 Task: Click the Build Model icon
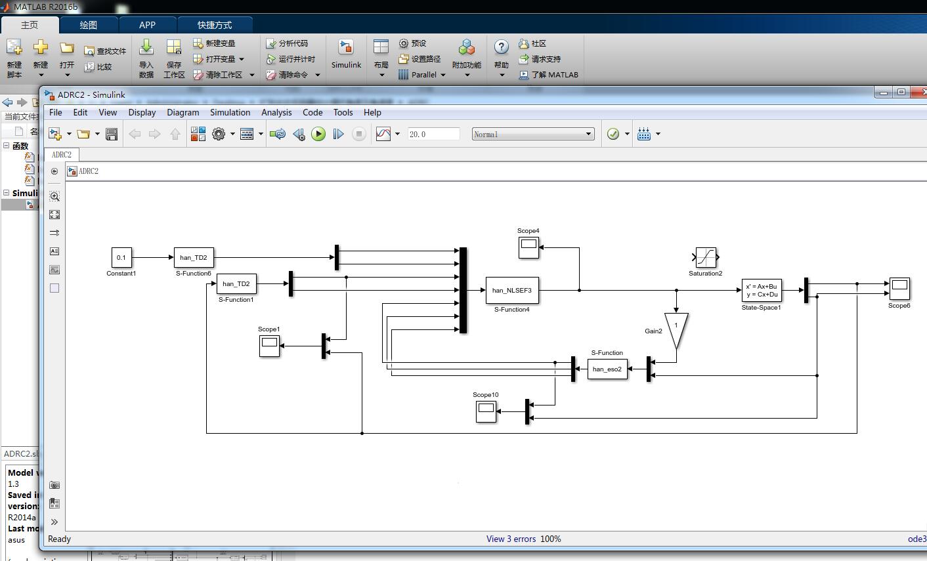tap(644, 134)
